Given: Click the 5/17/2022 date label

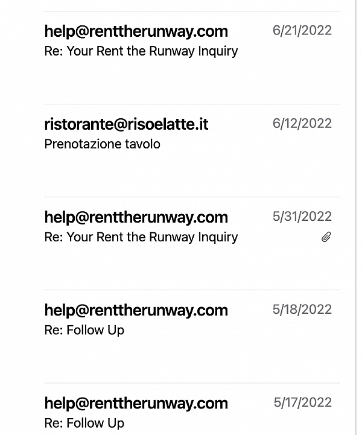Looking at the screenshot, I should pos(302,402).
